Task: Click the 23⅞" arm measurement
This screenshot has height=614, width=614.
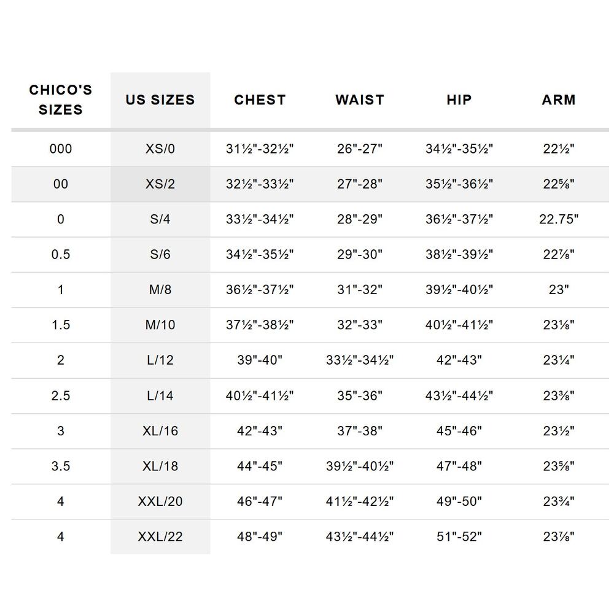Action: pos(559,537)
